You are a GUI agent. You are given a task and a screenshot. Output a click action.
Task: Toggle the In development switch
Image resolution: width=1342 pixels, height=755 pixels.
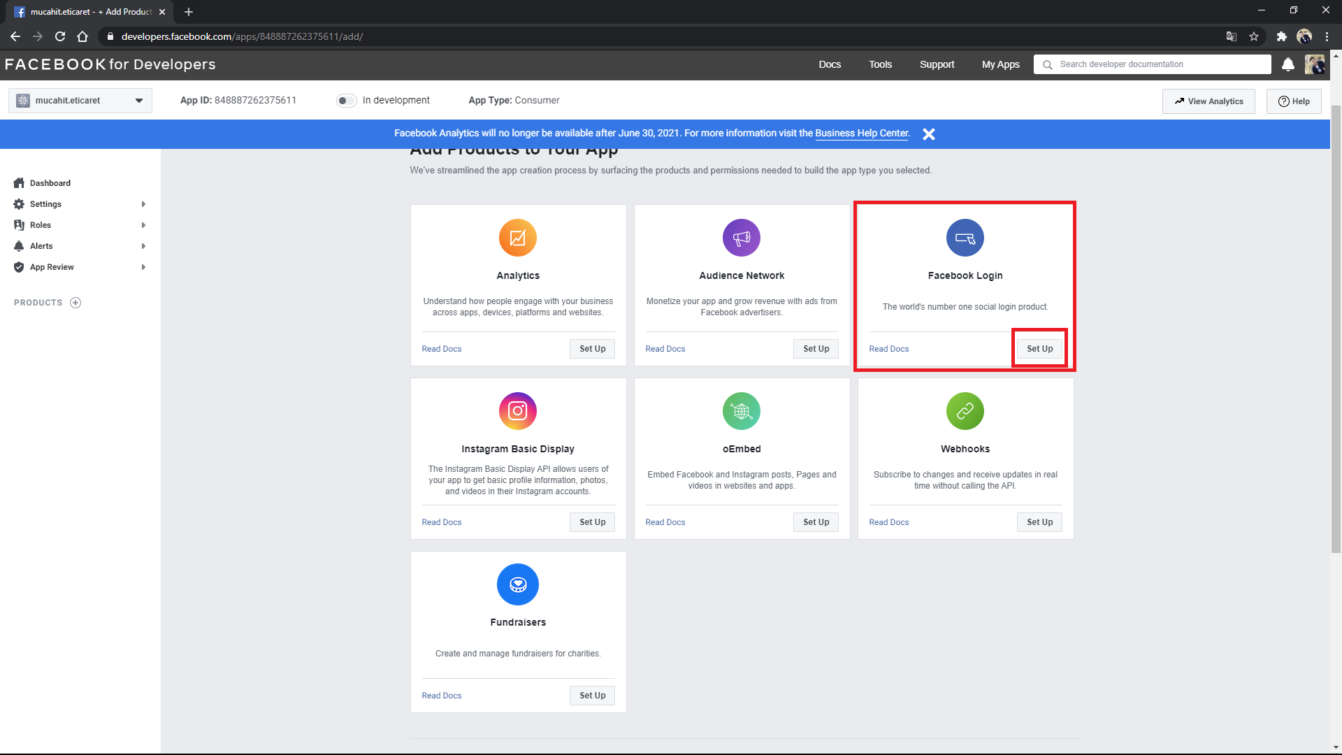pyautogui.click(x=346, y=101)
